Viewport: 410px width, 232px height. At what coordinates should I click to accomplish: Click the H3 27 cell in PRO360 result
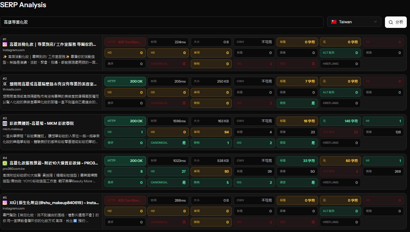[x=168, y=171]
